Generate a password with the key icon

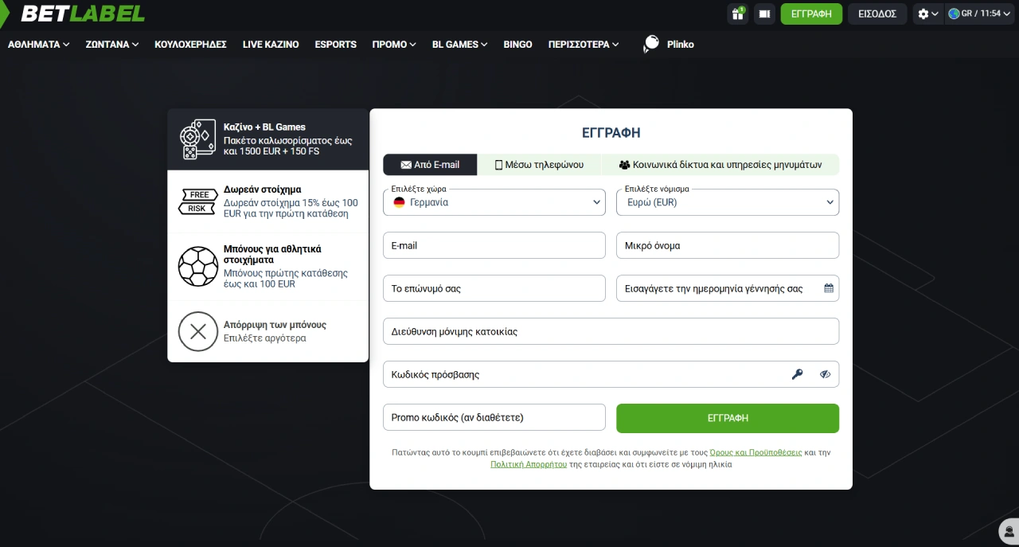point(798,373)
